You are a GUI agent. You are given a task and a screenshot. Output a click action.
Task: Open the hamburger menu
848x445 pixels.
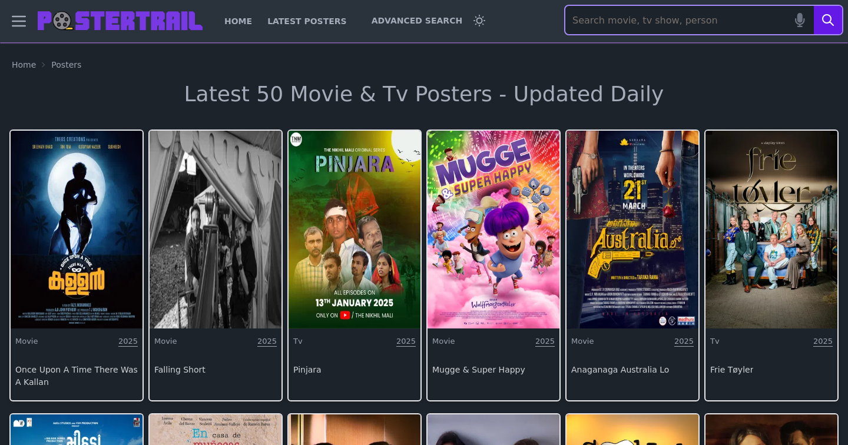pos(19,21)
